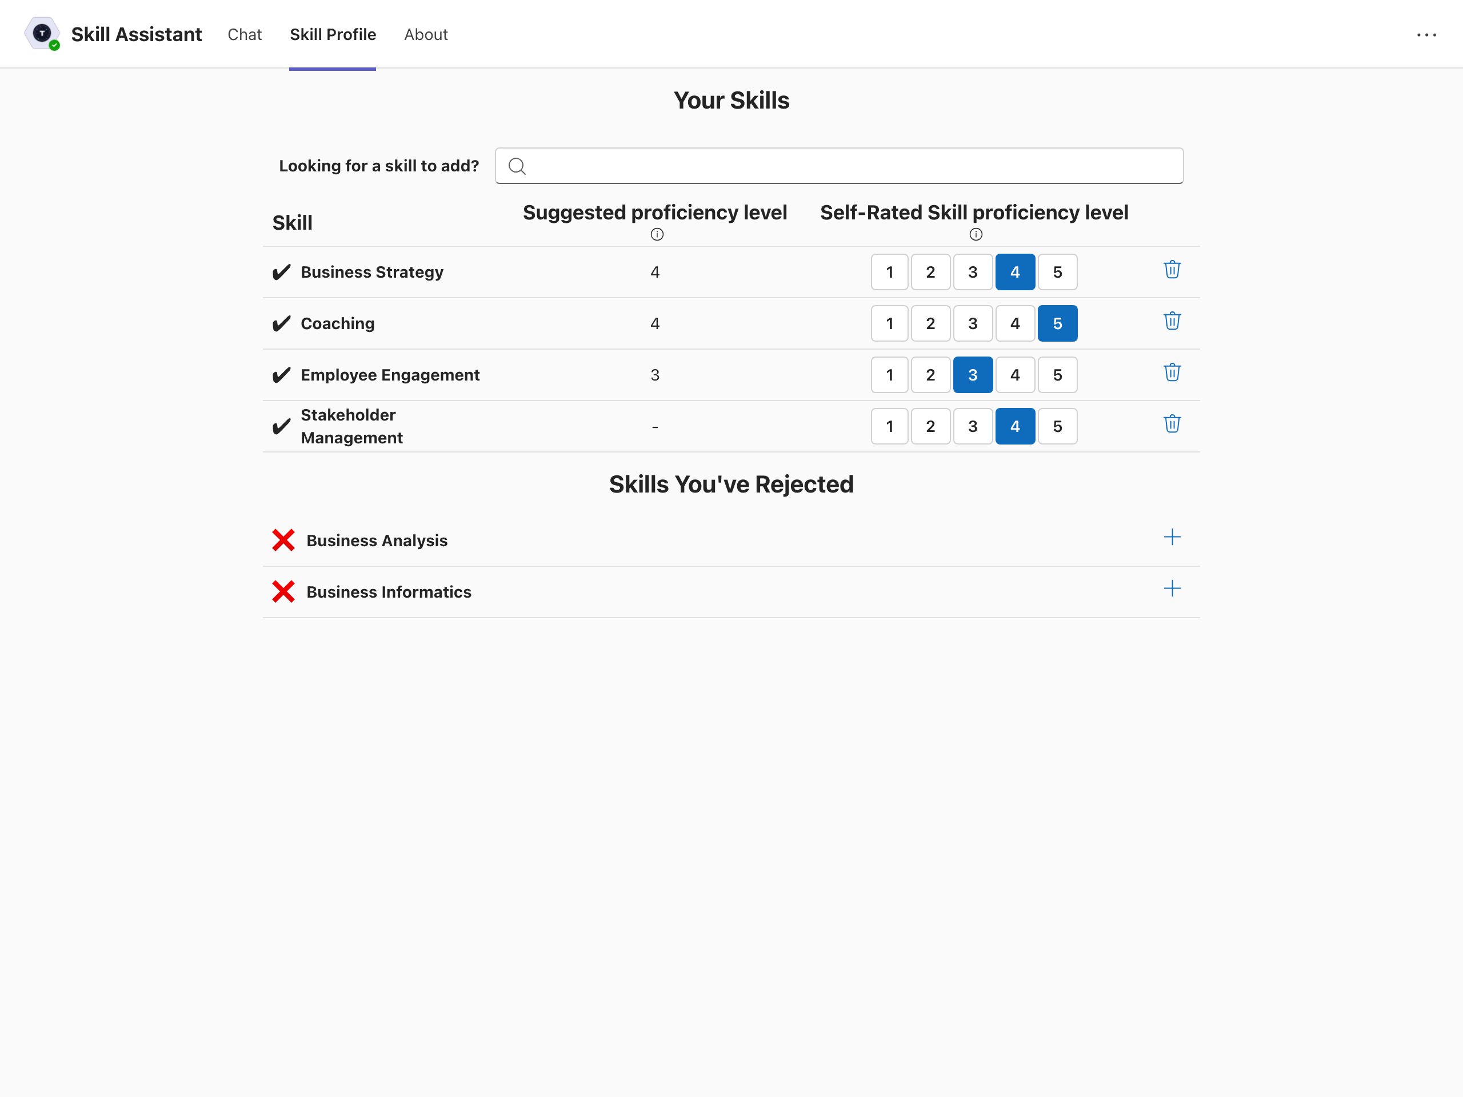Rate Coaching at level 3

coord(973,323)
